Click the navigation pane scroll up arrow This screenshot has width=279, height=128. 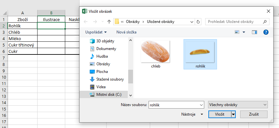point(130,40)
